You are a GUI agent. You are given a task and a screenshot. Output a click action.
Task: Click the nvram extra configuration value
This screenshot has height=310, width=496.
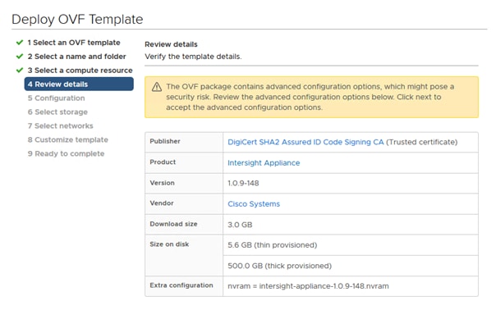coord(308,286)
